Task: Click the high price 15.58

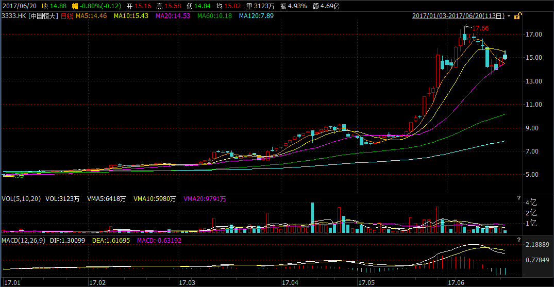Action: point(173,6)
